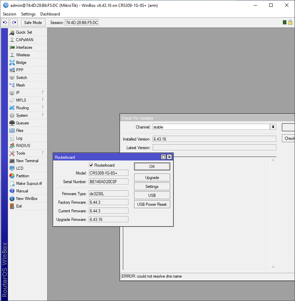Click Exit in sidebar

(x=28, y=206)
